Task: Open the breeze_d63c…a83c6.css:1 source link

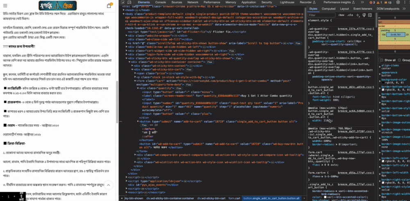Action: tap(356, 87)
